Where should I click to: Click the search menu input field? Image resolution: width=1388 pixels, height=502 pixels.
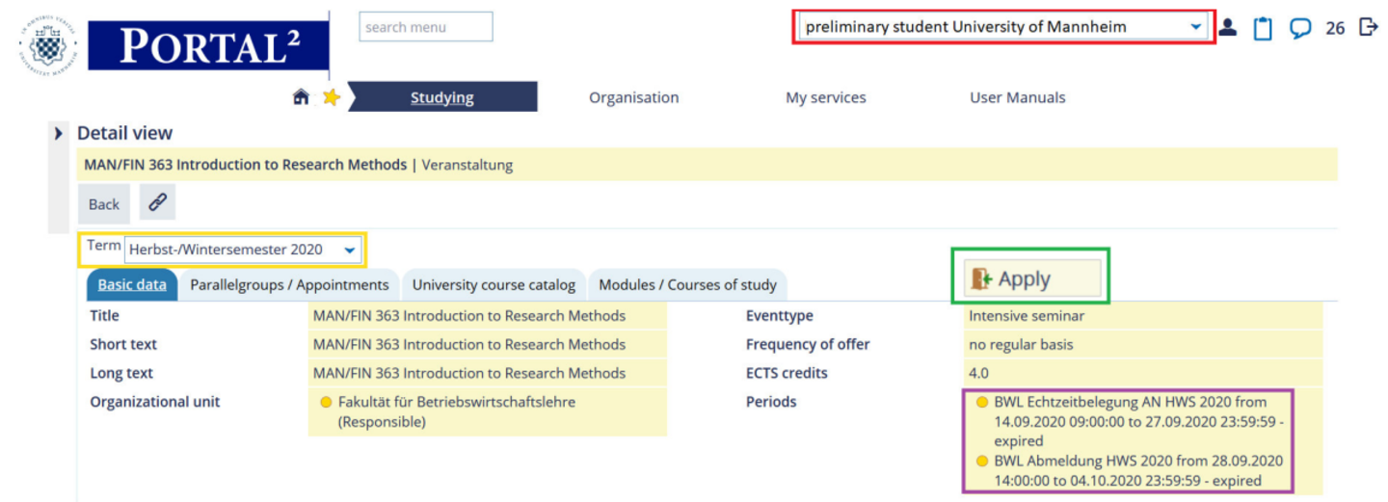coord(426,27)
